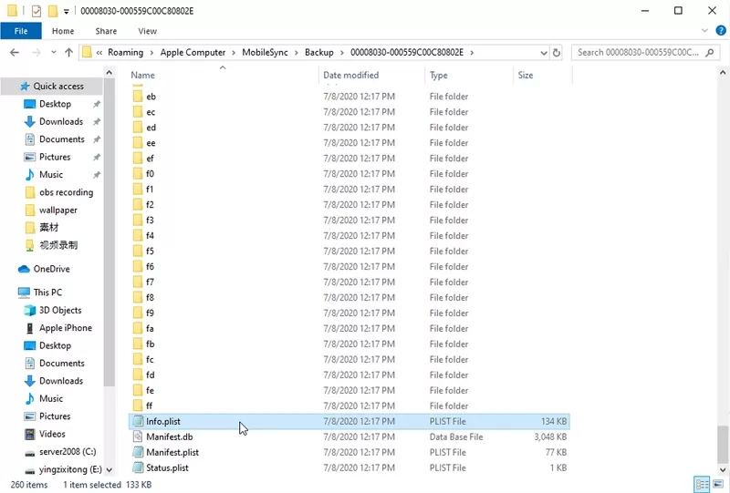Screen dimensions: 730x493
Task: Go back with the left arrow
Action: (x=15, y=53)
